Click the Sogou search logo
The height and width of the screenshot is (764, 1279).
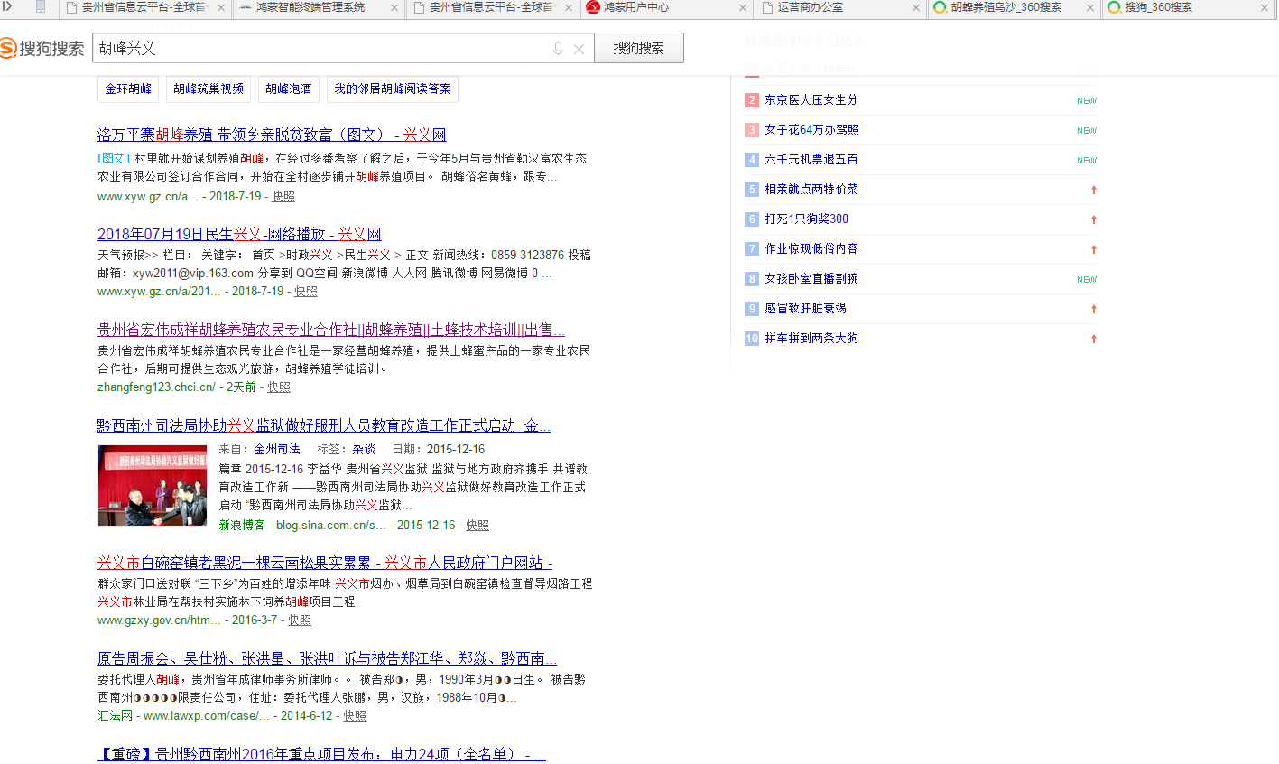(42, 48)
